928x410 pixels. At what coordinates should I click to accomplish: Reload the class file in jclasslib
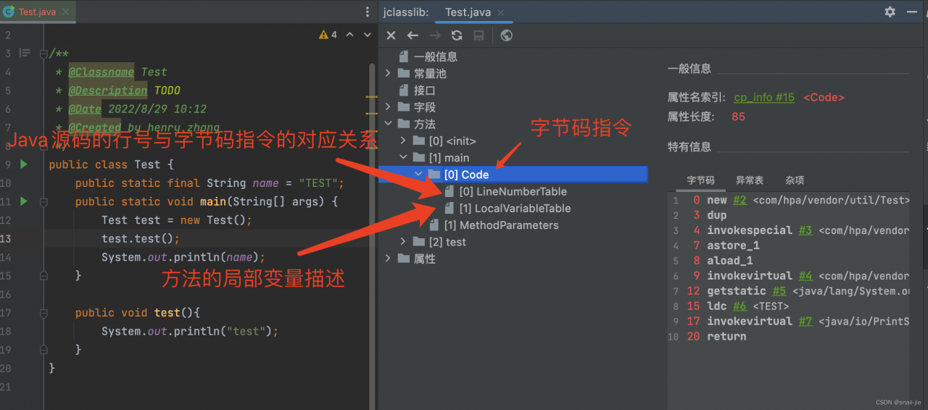coord(457,35)
